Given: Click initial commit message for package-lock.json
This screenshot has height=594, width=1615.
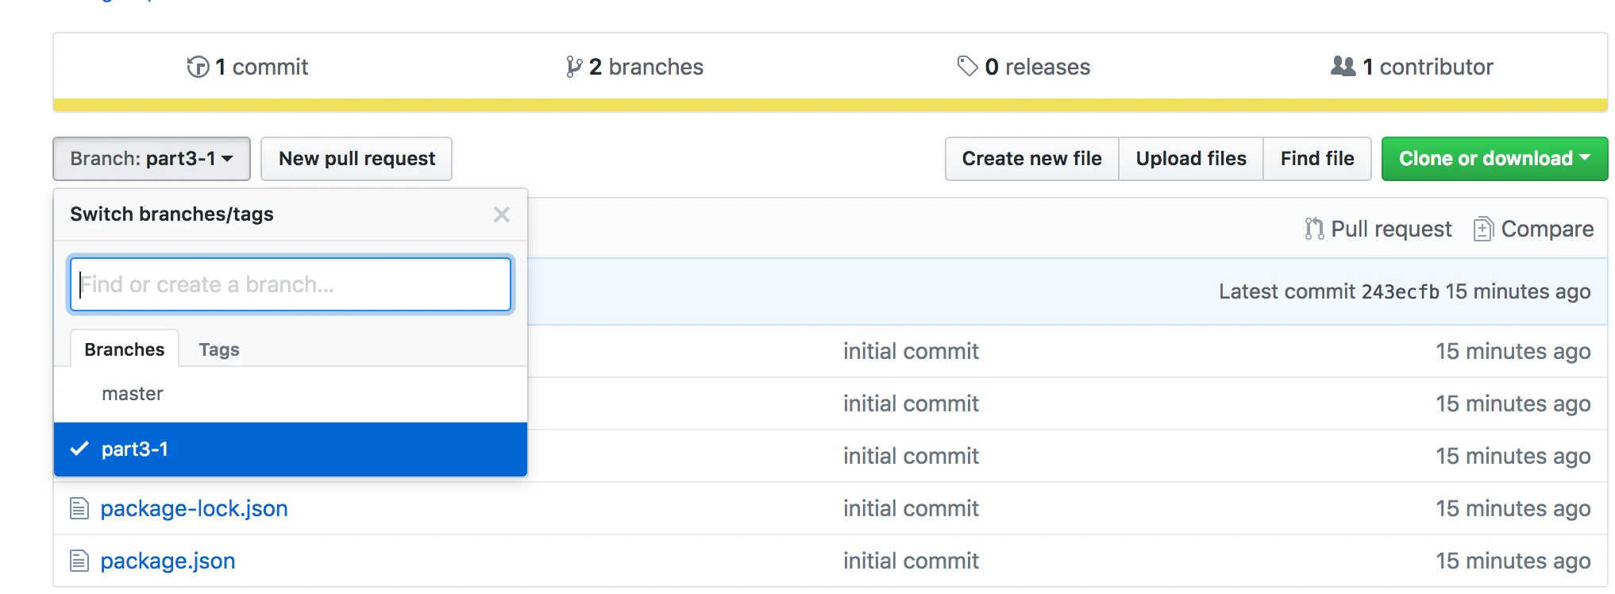Looking at the screenshot, I should point(911,508).
